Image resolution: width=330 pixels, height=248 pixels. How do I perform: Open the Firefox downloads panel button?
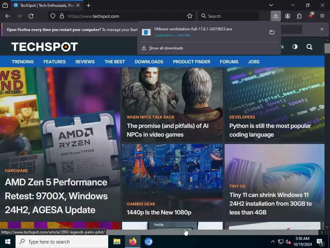pyautogui.click(x=276, y=16)
